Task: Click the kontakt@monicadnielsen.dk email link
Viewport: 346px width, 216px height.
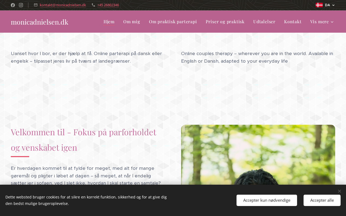Action: tap(63, 5)
